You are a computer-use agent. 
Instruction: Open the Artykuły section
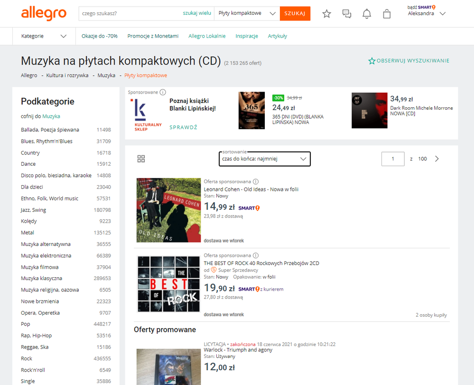278,36
